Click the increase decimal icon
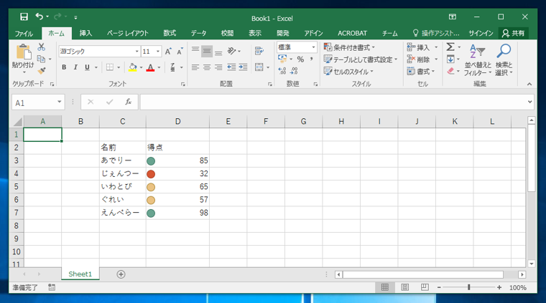This screenshot has height=303, width=546. [282, 71]
